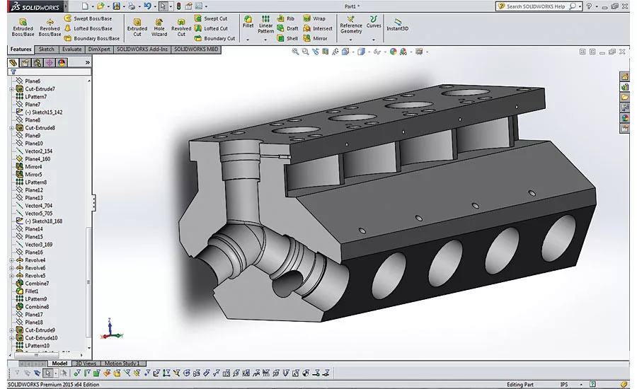Click the New document icon
The width and height of the screenshot is (637, 389).
tap(85, 6)
